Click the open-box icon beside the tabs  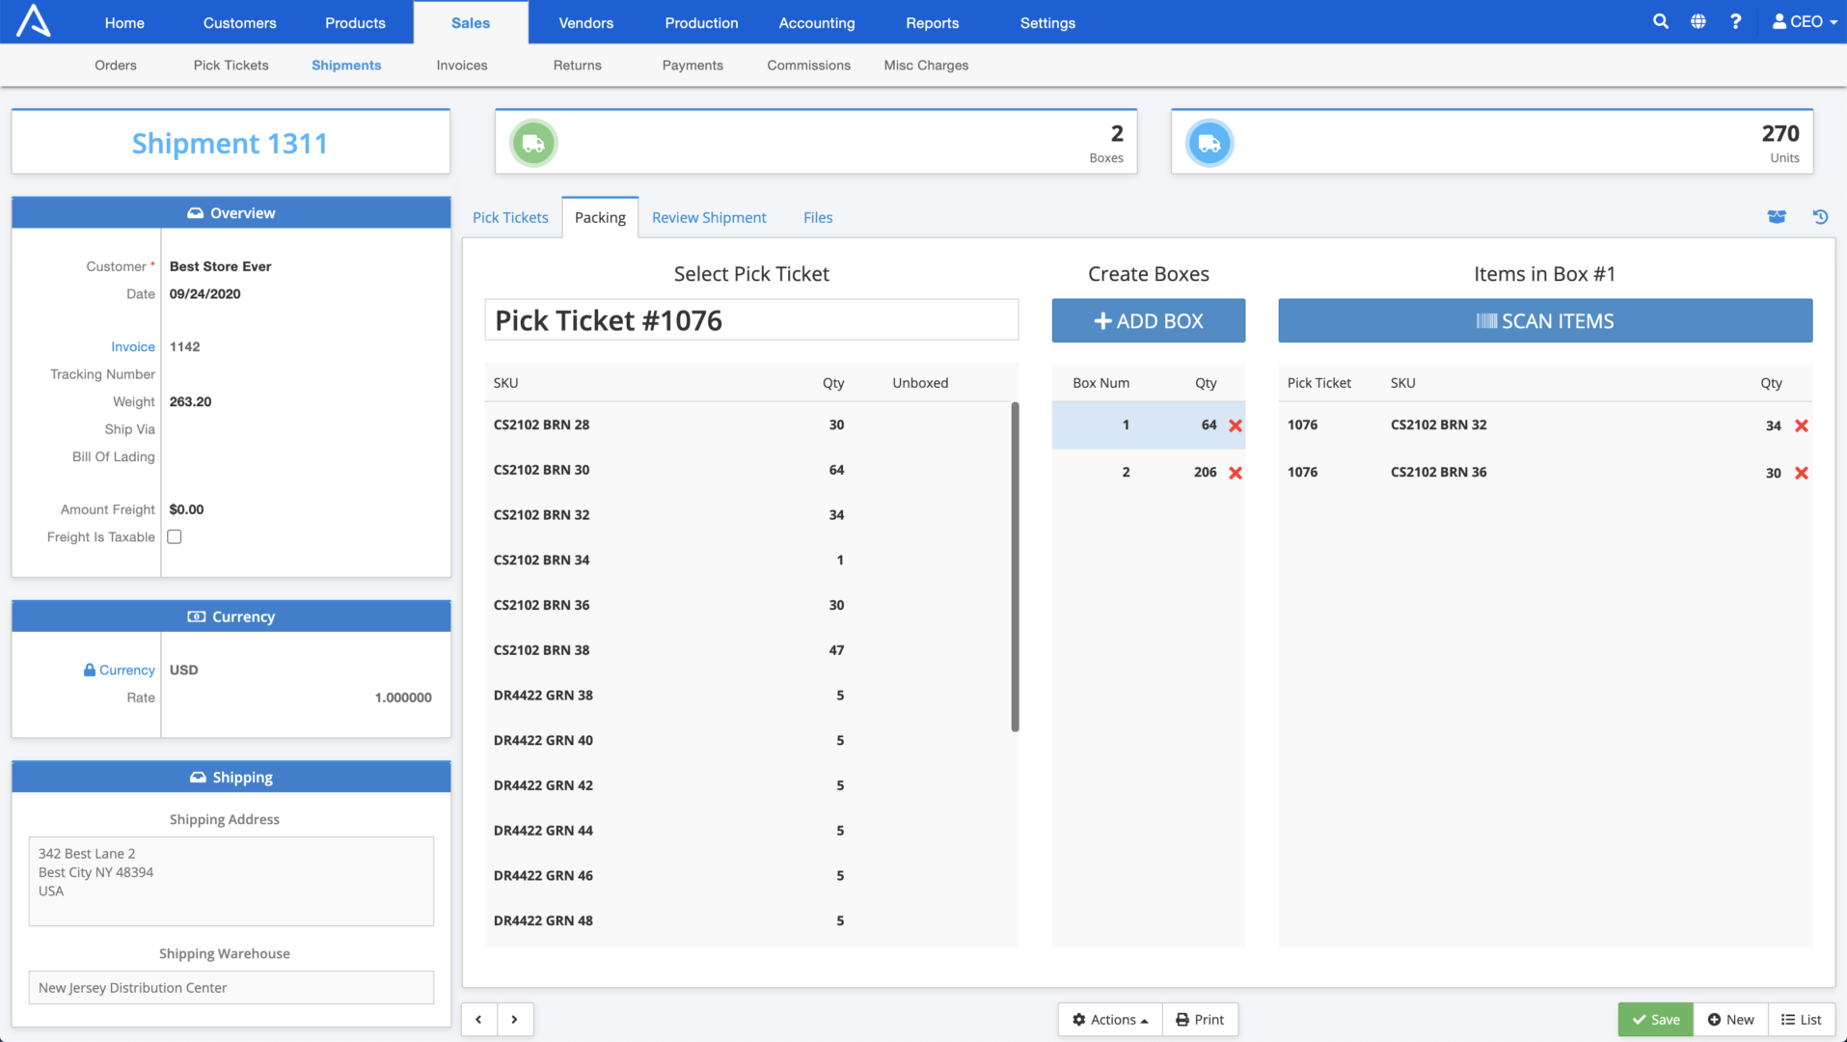tap(1777, 217)
